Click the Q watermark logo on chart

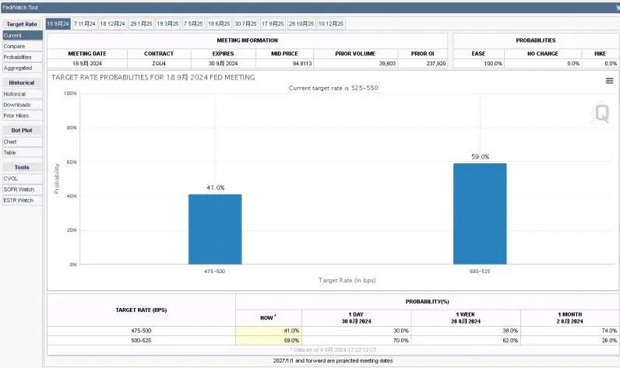[601, 114]
